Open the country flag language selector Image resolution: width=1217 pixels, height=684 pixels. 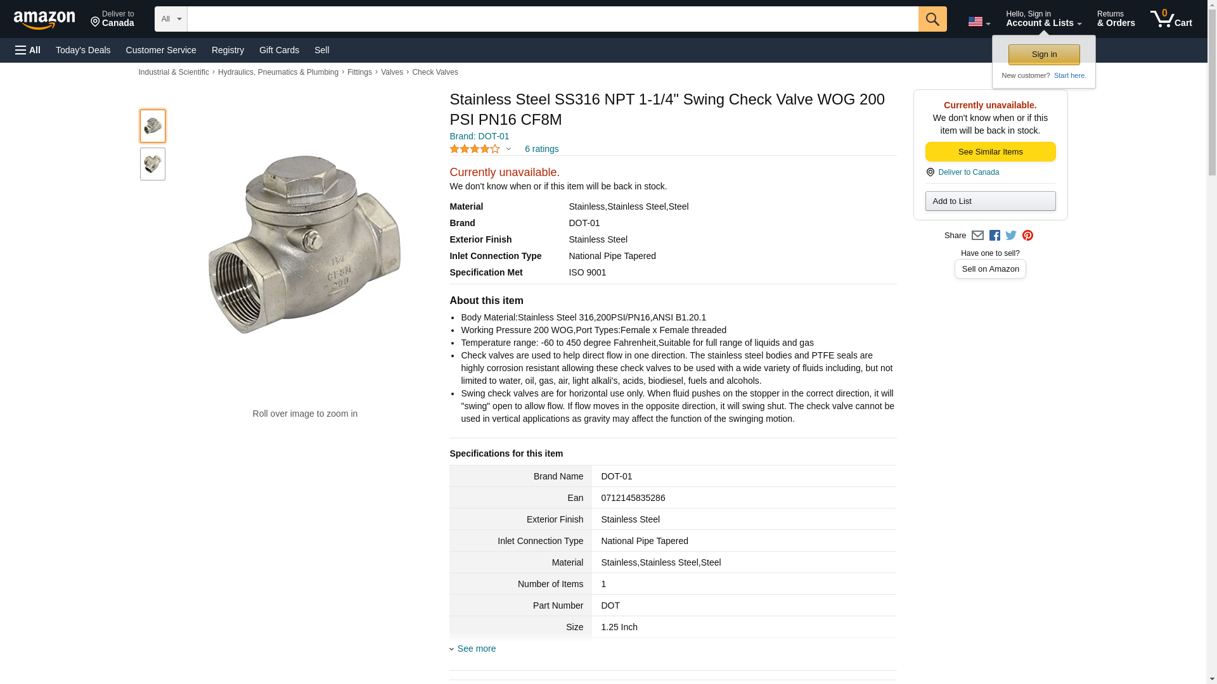tap(979, 22)
